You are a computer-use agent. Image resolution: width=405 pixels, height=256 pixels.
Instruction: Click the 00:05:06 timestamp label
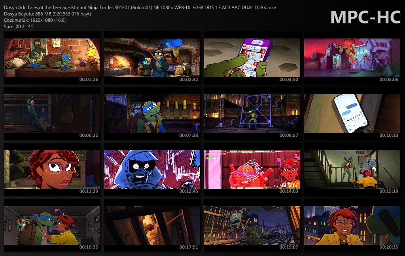pyautogui.click(x=389, y=80)
